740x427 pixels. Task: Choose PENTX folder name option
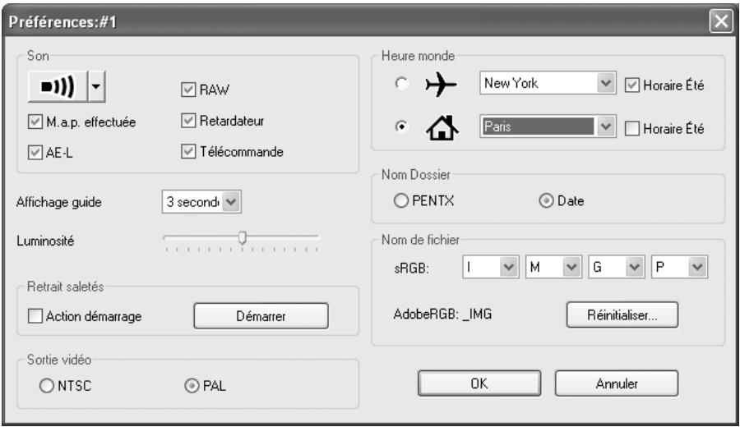point(400,201)
